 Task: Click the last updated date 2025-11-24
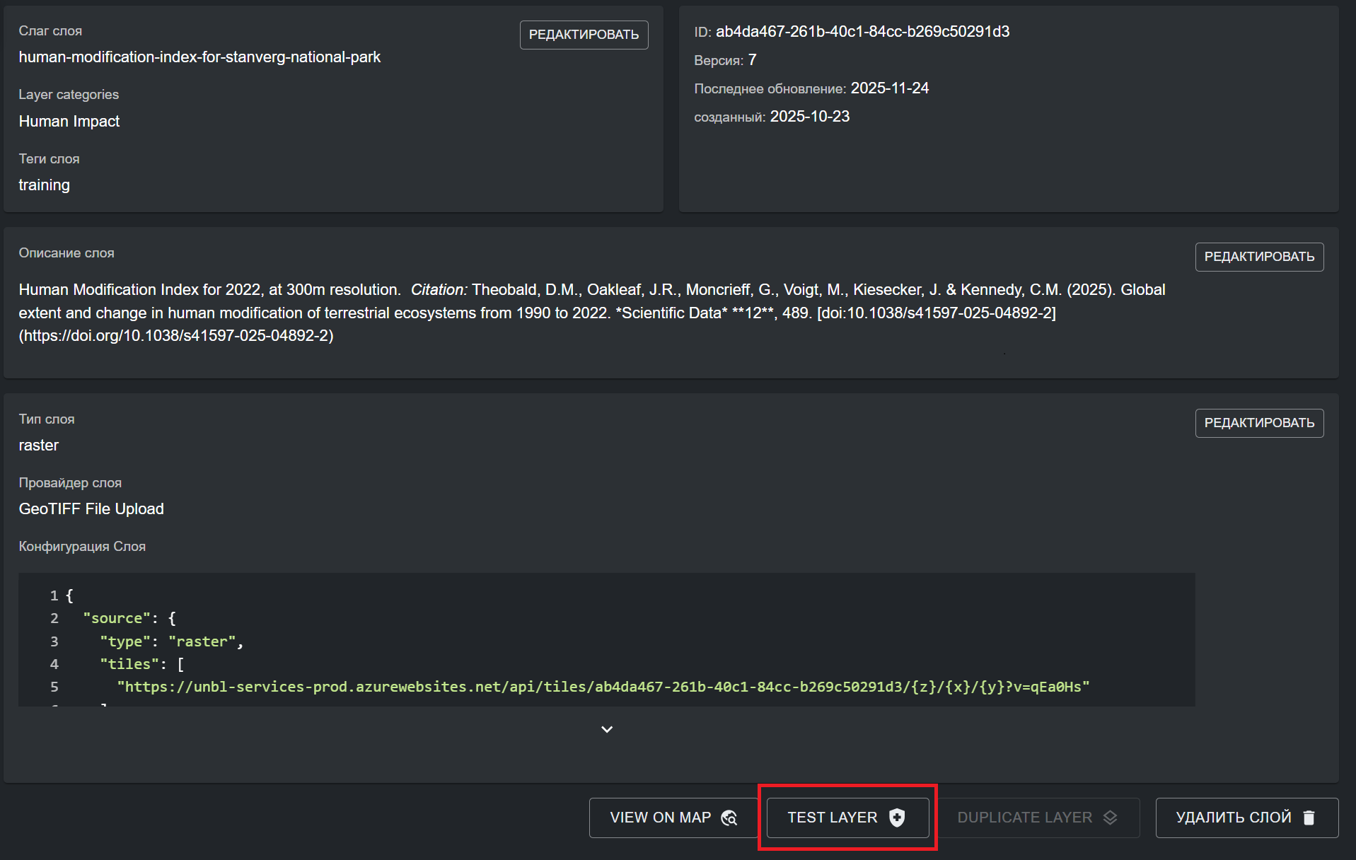(x=889, y=88)
